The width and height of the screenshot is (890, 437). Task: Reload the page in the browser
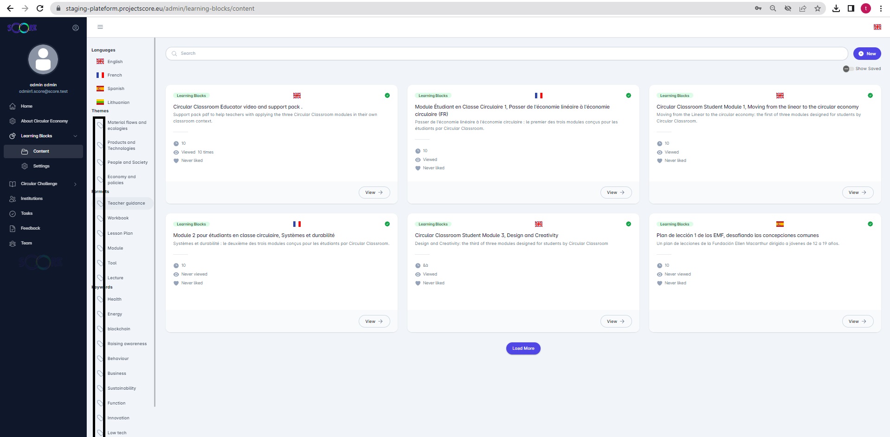[40, 8]
